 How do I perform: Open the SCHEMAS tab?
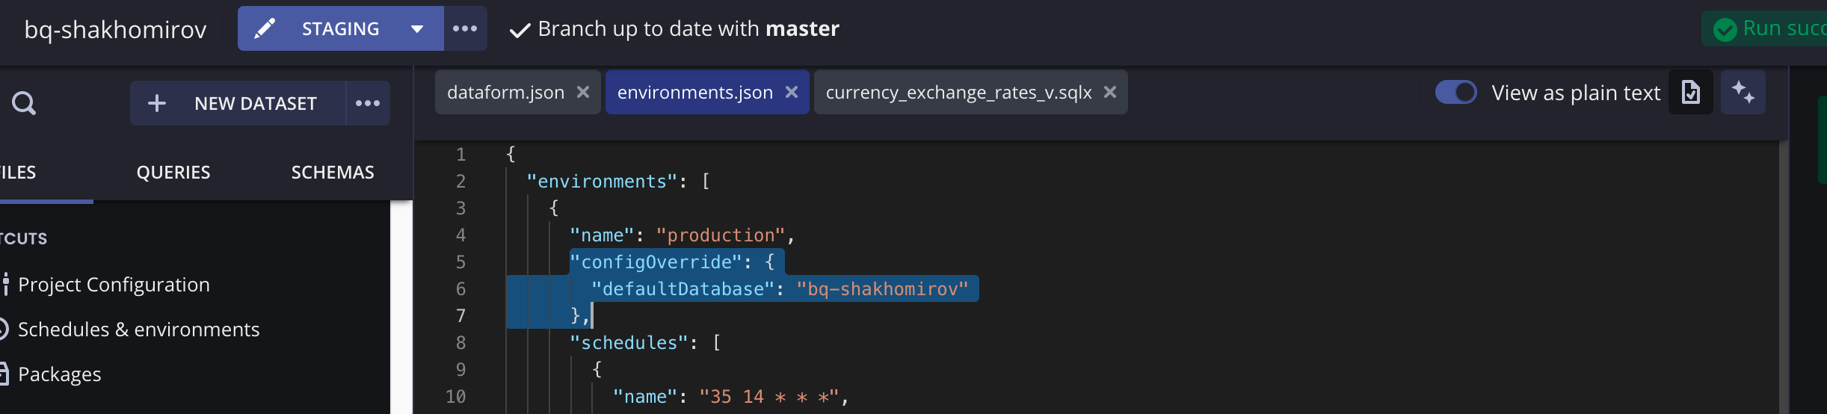click(333, 173)
